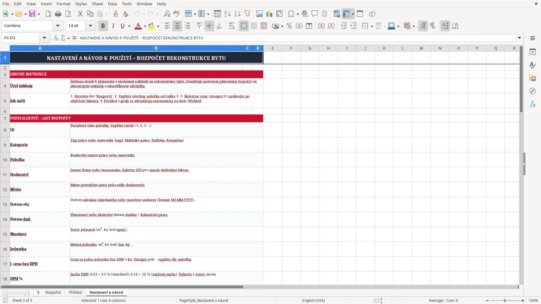Click the yellow background color swatch
Screen dimensions: 541x304
point(151,26)
